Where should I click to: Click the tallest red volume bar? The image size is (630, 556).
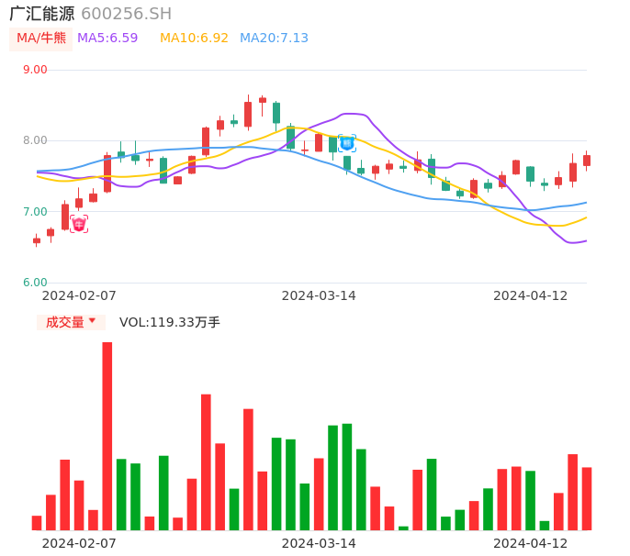pyautogui.click(x=107, y=436)
